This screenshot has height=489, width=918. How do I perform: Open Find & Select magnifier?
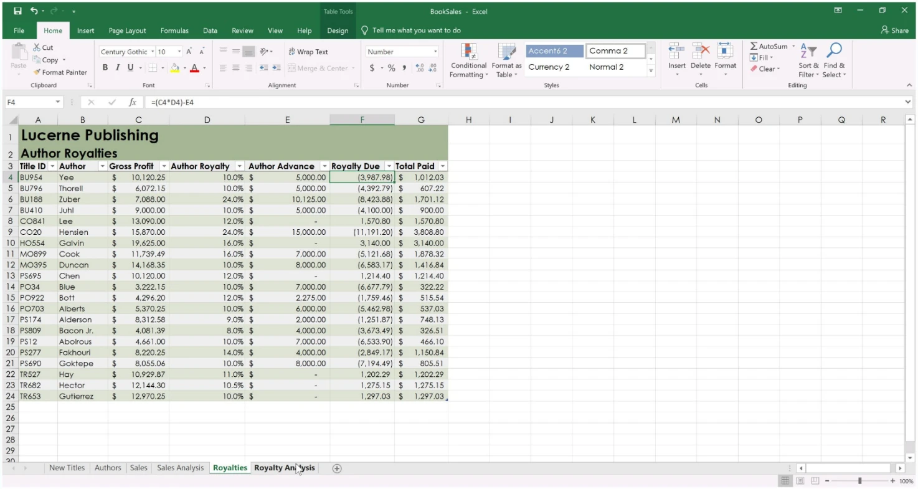coord(833,50)
